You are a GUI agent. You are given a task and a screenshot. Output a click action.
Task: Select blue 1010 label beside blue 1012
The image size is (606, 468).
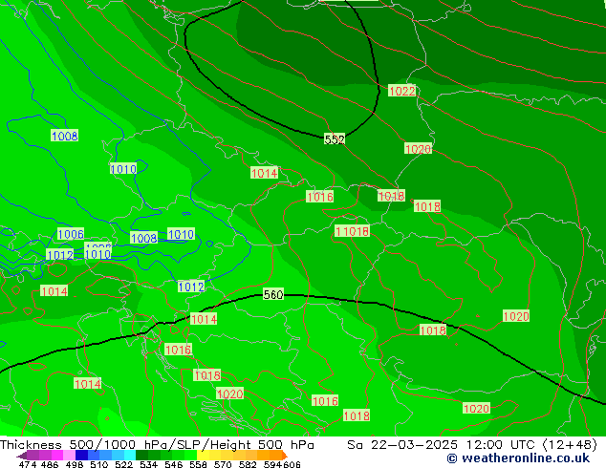[x=97, y=254]
